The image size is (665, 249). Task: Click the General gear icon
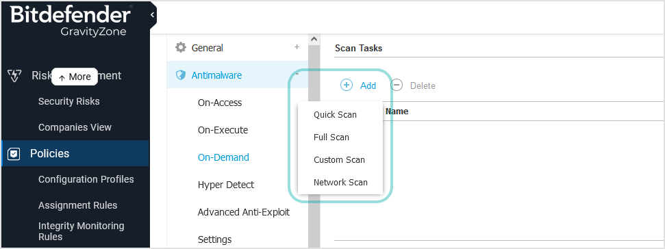click(x=181, y=47)
